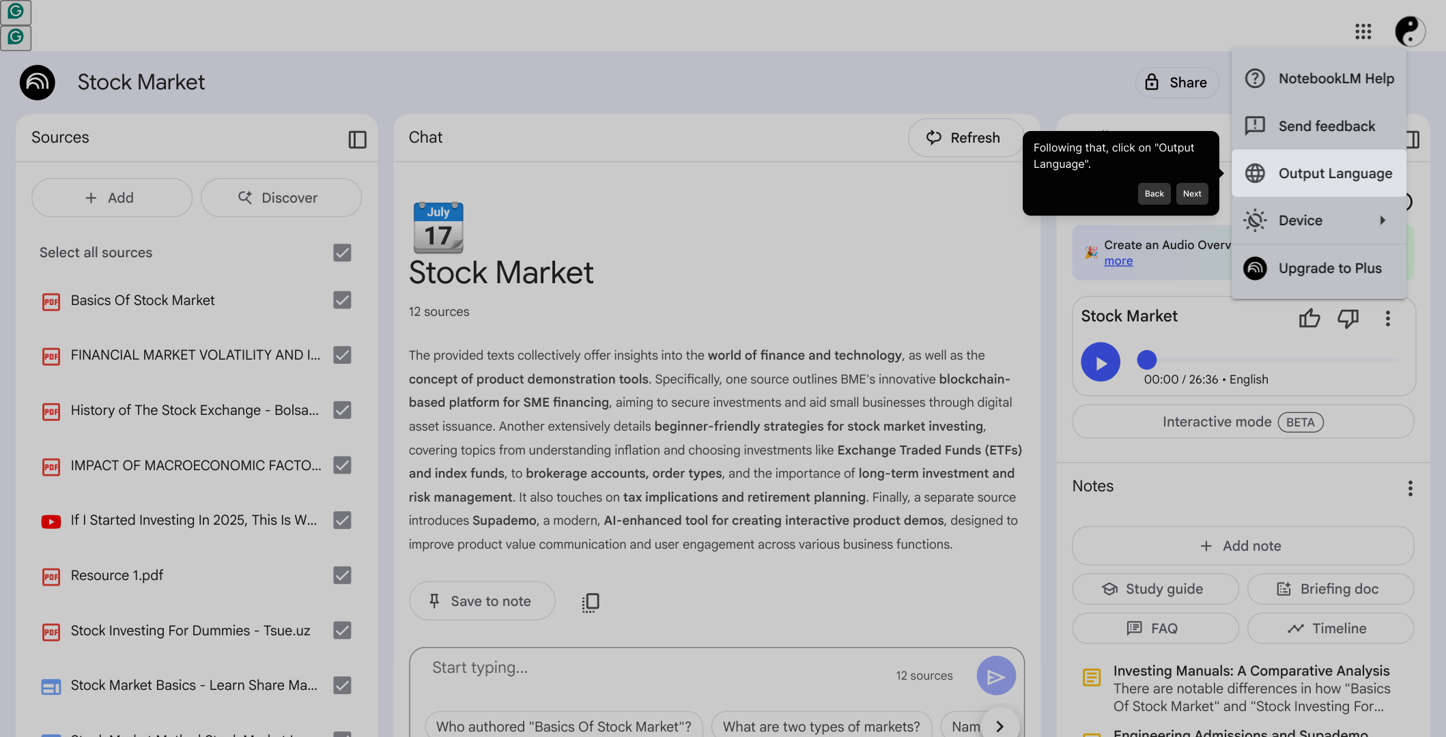Select Send feedback menu item
Screen dimensions: 1446x737
(x=1319, y=126)
